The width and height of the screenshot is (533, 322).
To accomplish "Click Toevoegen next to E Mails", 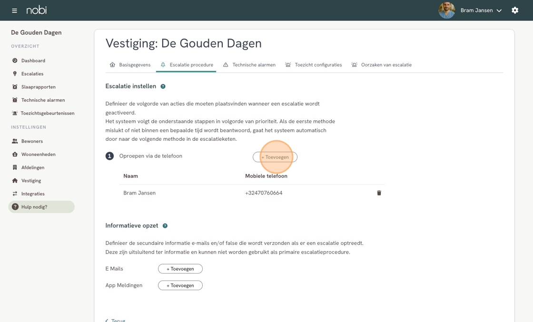I will pos(180,269).
